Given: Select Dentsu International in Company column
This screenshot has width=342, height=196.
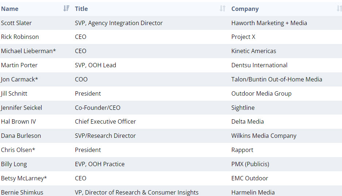Looking at the screenshot, I should (259, 65).
